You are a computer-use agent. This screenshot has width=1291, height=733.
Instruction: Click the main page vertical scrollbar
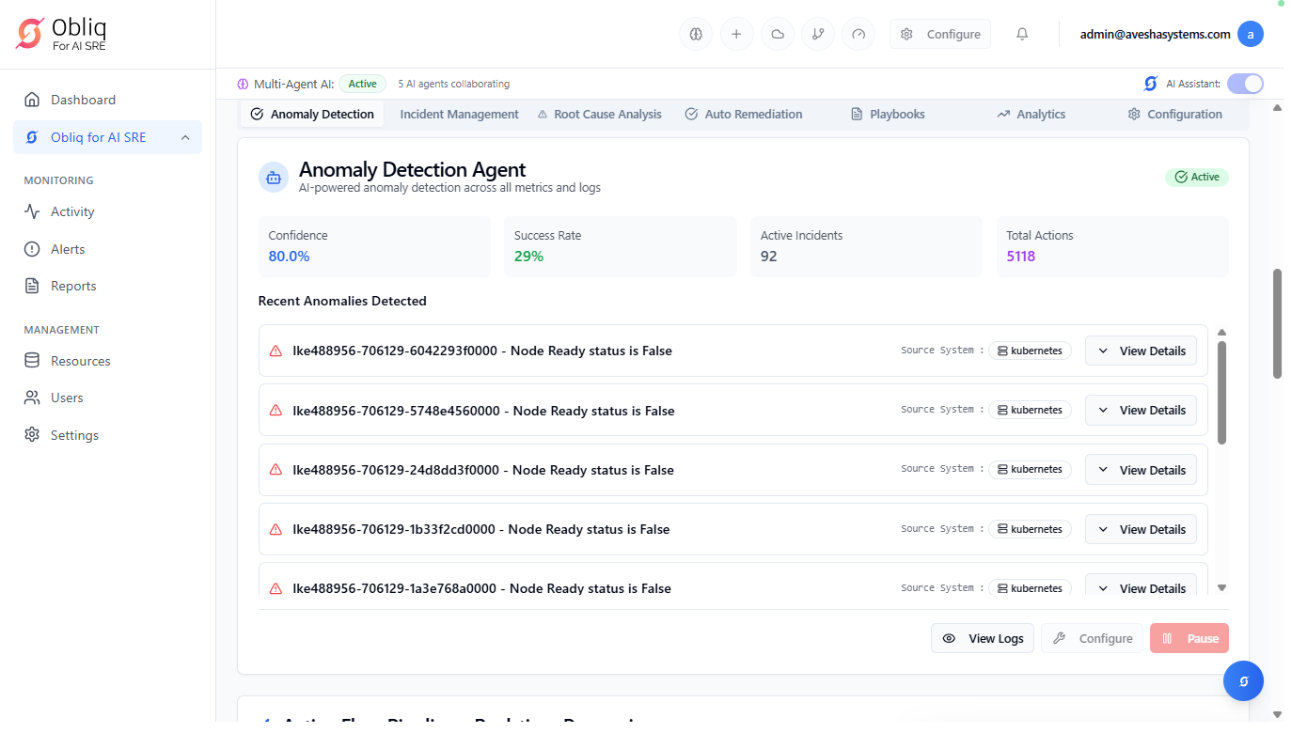coord(1277,324)
